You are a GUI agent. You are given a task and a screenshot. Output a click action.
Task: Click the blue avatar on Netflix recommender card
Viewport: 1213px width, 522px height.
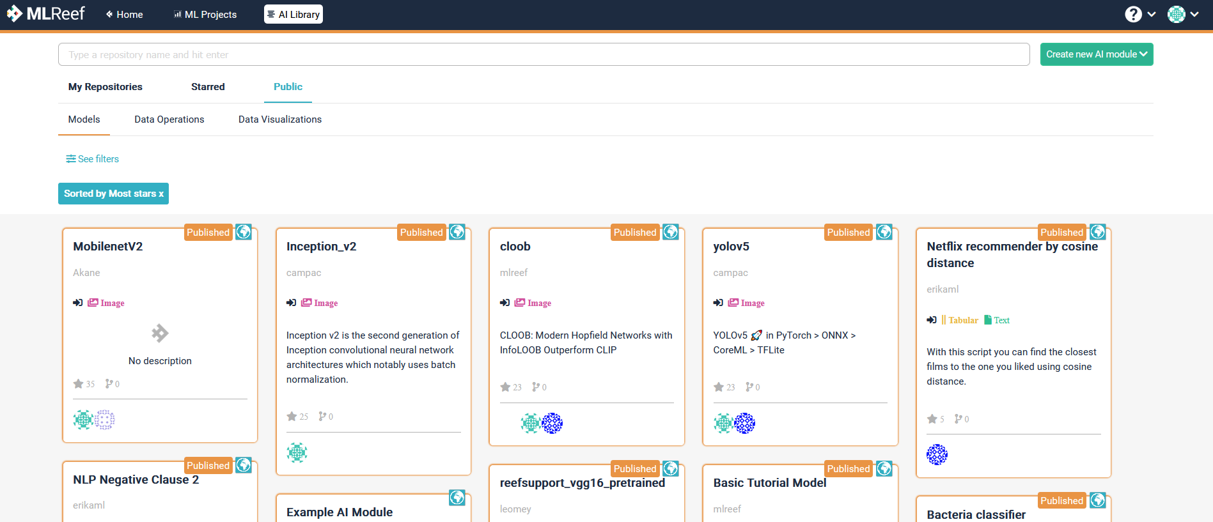pos(937,455)
